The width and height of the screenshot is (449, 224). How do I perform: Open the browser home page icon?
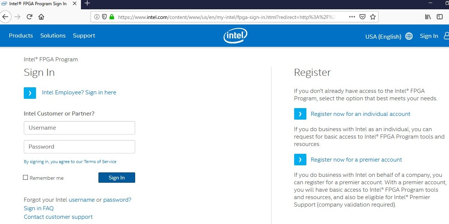[x=41, y=17]
